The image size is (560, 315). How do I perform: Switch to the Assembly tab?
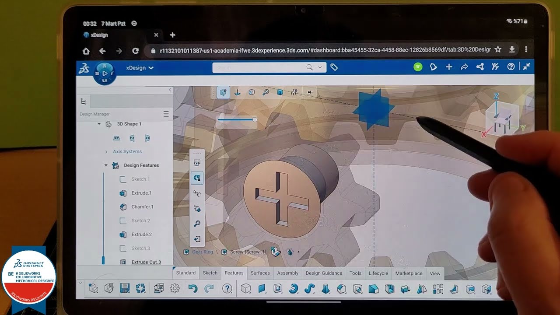coord(288,273)
